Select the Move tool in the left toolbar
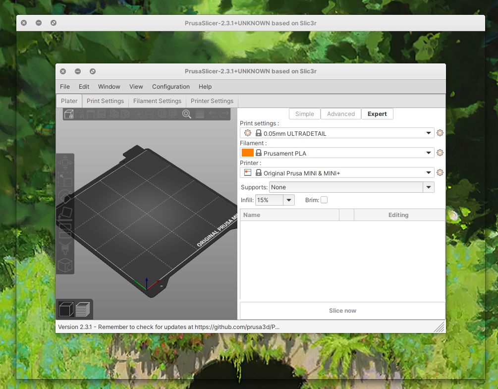The image size is (498, 389). click(x=65, y=162)
